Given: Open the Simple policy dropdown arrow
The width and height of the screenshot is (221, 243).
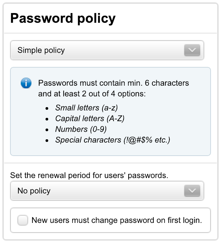Looking at the screenshot, I should [192, 50].
